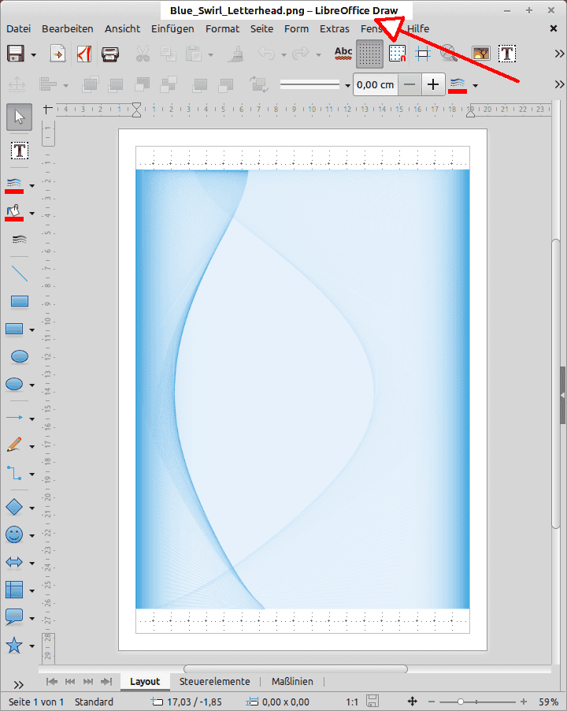Click the Print icon

110,54
